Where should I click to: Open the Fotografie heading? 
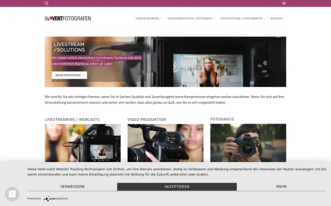coord(222,119)
